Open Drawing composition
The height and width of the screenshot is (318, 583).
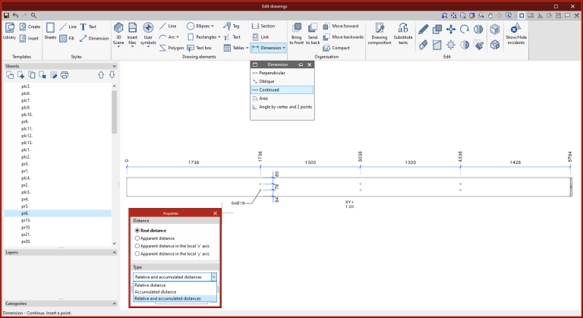click(380, 33)
